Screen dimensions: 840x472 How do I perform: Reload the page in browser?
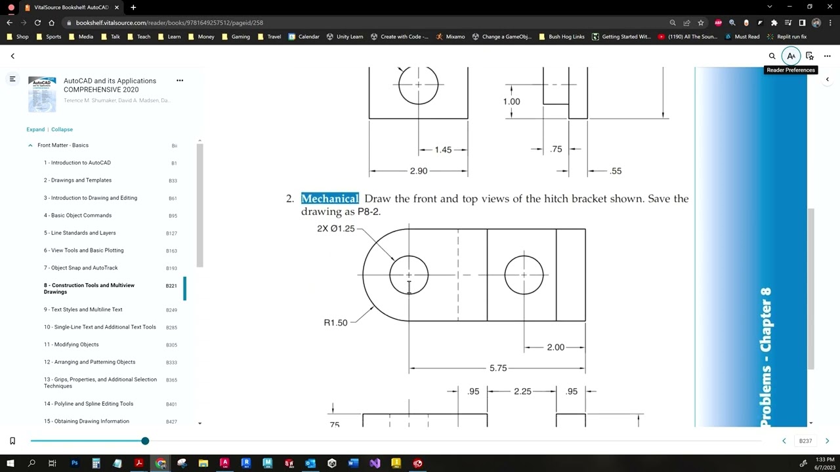[x=37, y=22]
